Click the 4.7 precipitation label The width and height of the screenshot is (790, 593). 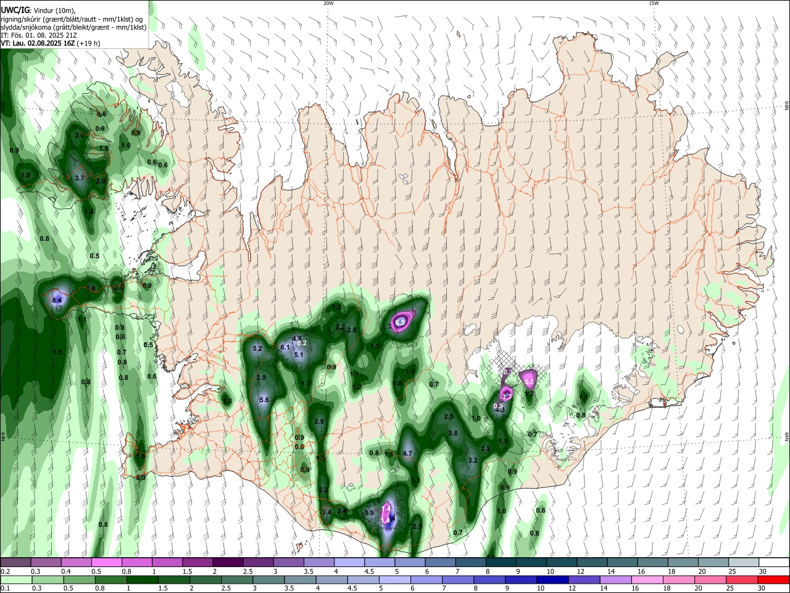point(407,453)
